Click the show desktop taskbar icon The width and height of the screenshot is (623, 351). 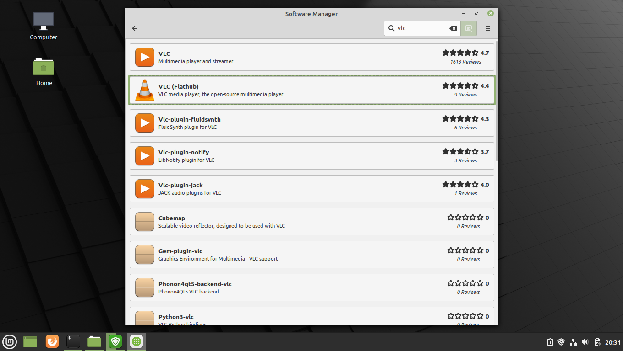[30, 341]
